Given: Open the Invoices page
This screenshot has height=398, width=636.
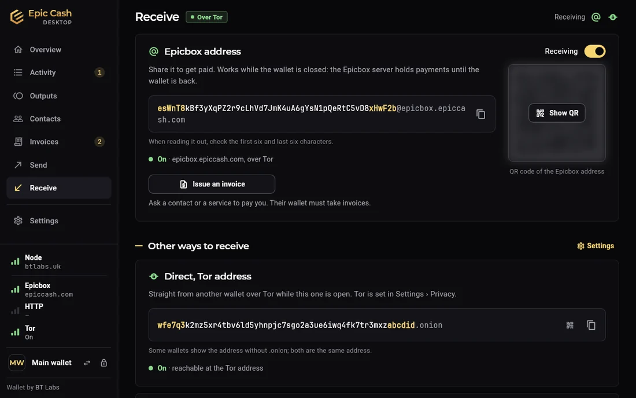Looking at the screenshot, I should coord(59,142).
